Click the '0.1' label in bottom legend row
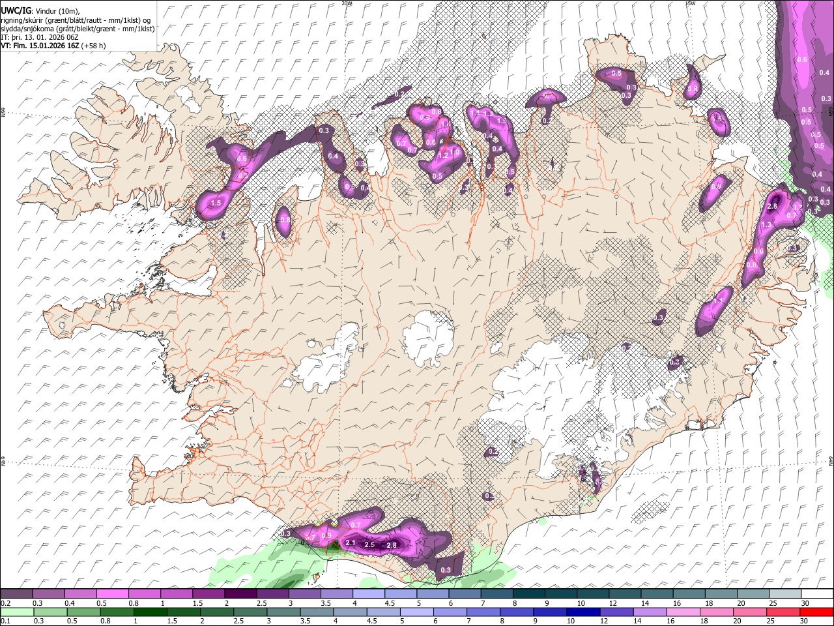Viewport: 834px width, 626px height. [5, 621]
